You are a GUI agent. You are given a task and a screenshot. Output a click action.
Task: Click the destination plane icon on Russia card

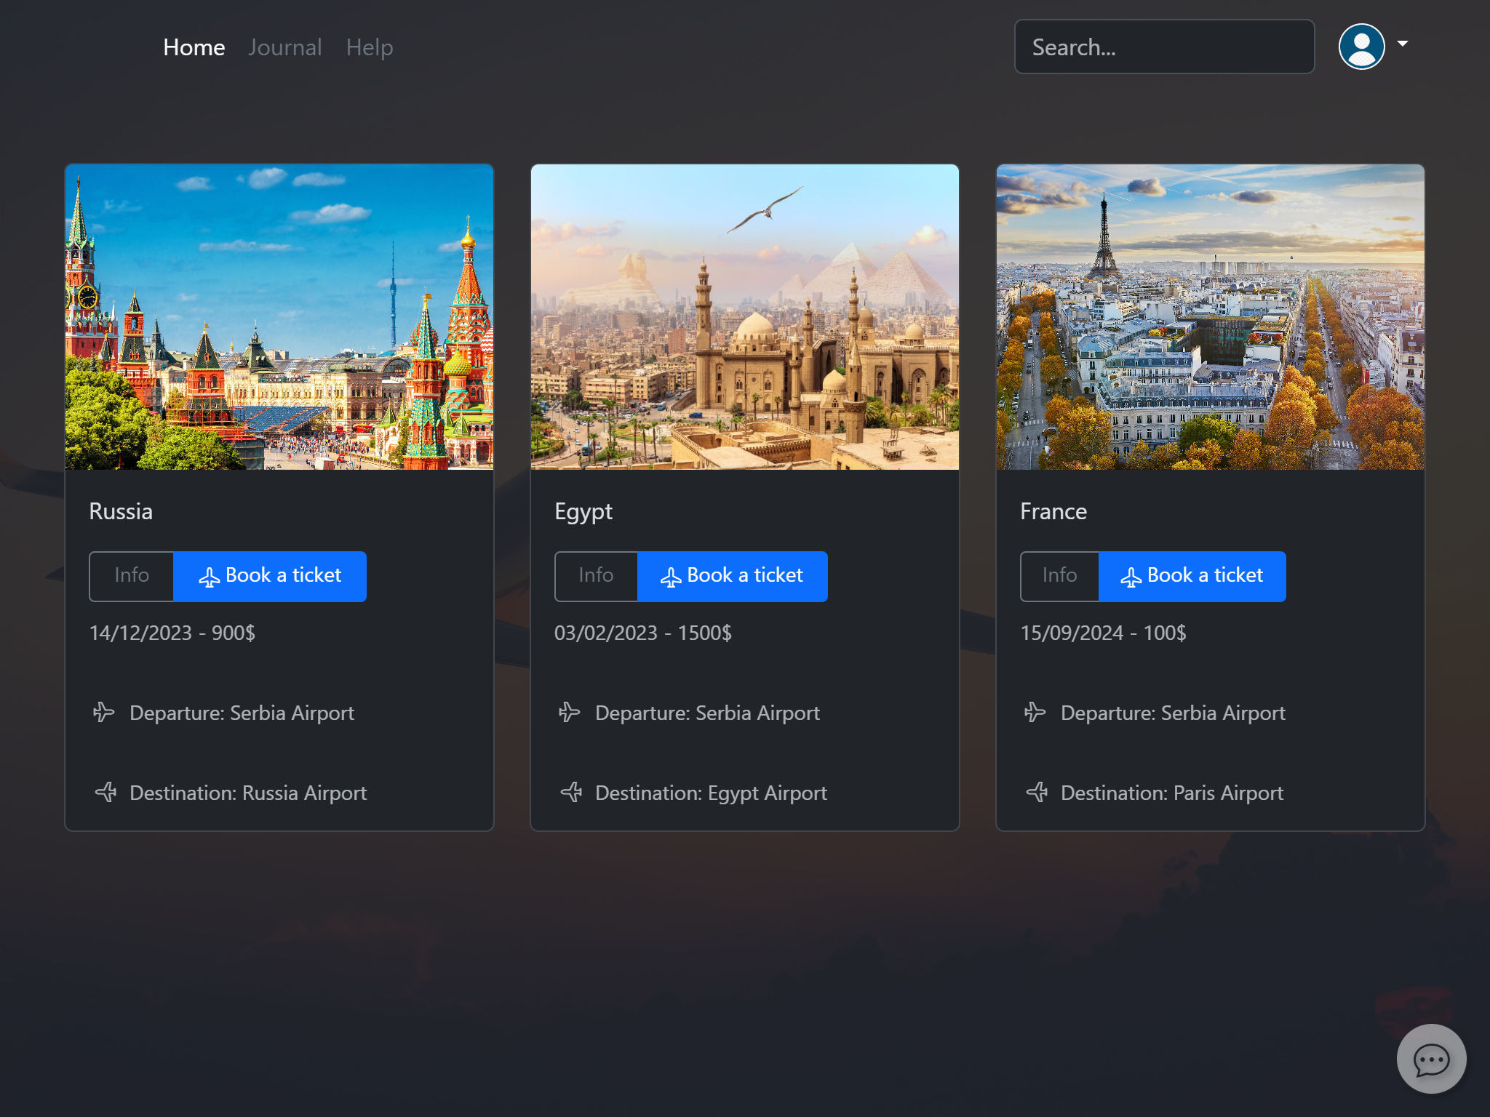click(106, 792)
